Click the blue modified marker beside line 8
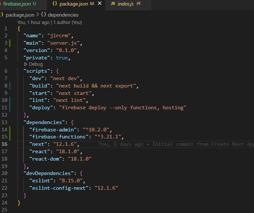Viewport: 254px width, 213px height. (x=10, y=86)
